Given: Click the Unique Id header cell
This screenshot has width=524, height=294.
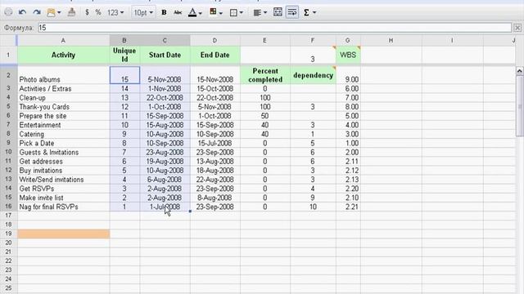Looking at the screenshot, I should pos(124,55).
